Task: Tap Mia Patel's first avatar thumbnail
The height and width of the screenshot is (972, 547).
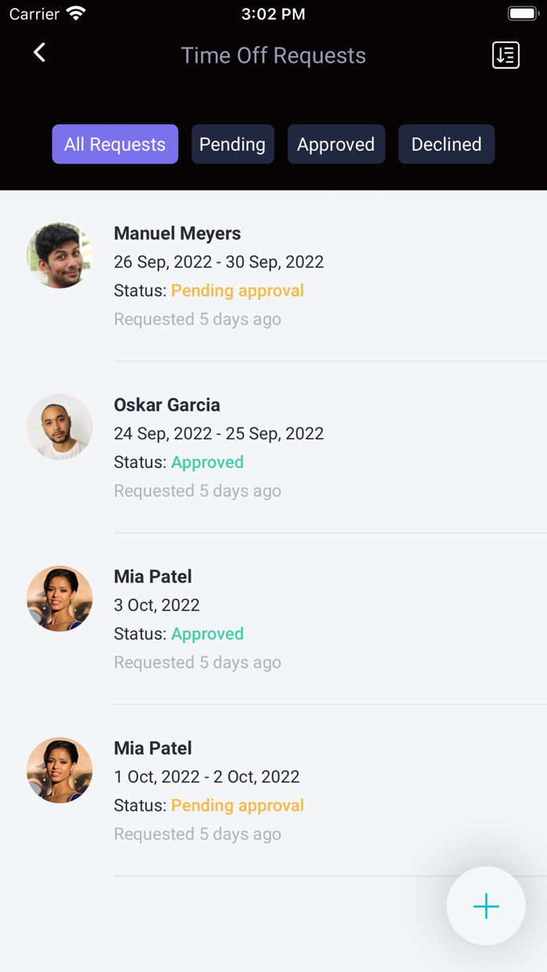Action: pyautogui.click(x=59, y=599)
